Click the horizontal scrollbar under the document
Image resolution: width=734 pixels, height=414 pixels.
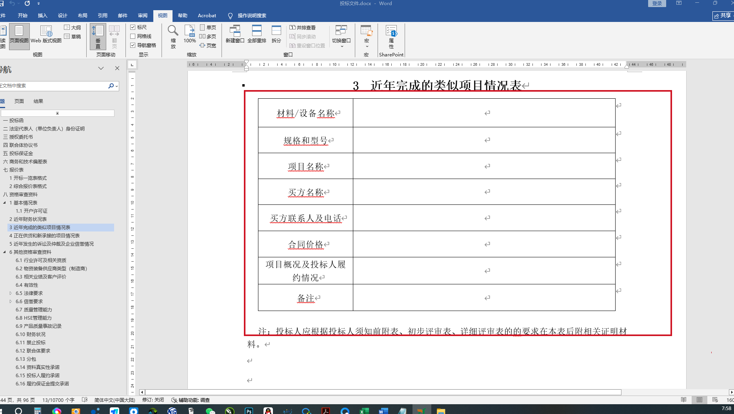383,392
